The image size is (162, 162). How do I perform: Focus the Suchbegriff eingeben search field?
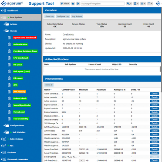[x=102, y=3]
